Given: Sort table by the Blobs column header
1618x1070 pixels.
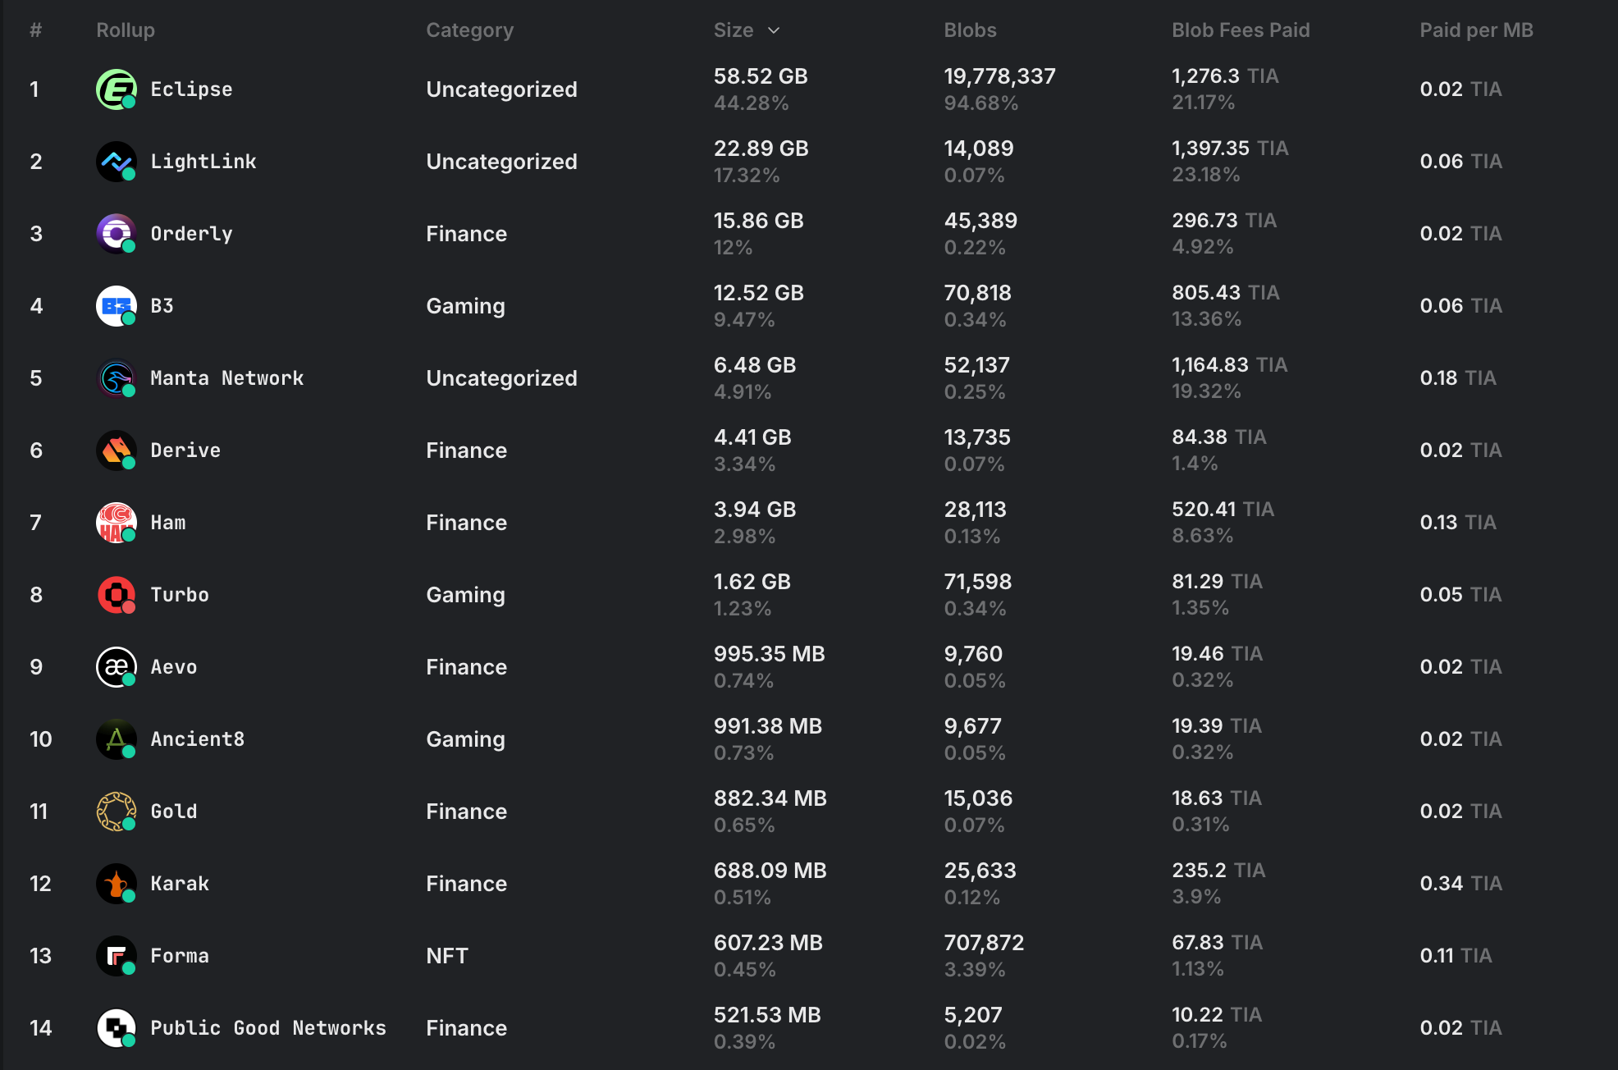Looking at the screenshot, I should (970, 30).
